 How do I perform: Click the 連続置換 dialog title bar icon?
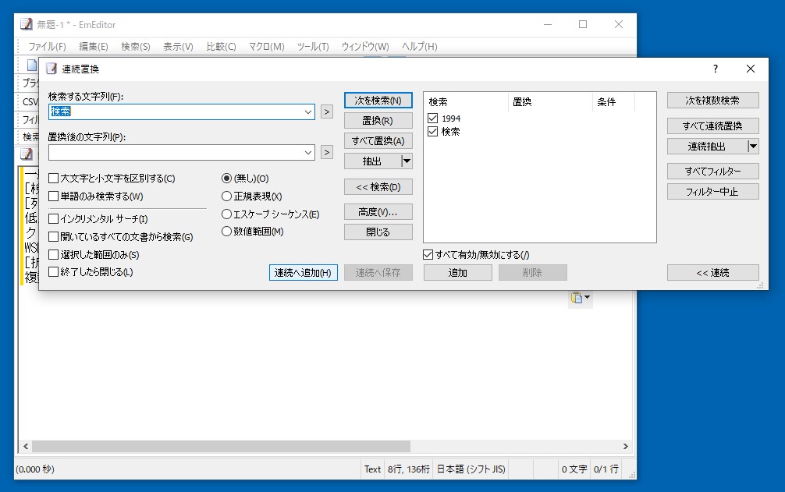pos(51,69)
